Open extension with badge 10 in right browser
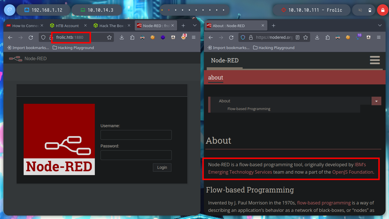 pyautogui.click(x=358, y=37)
